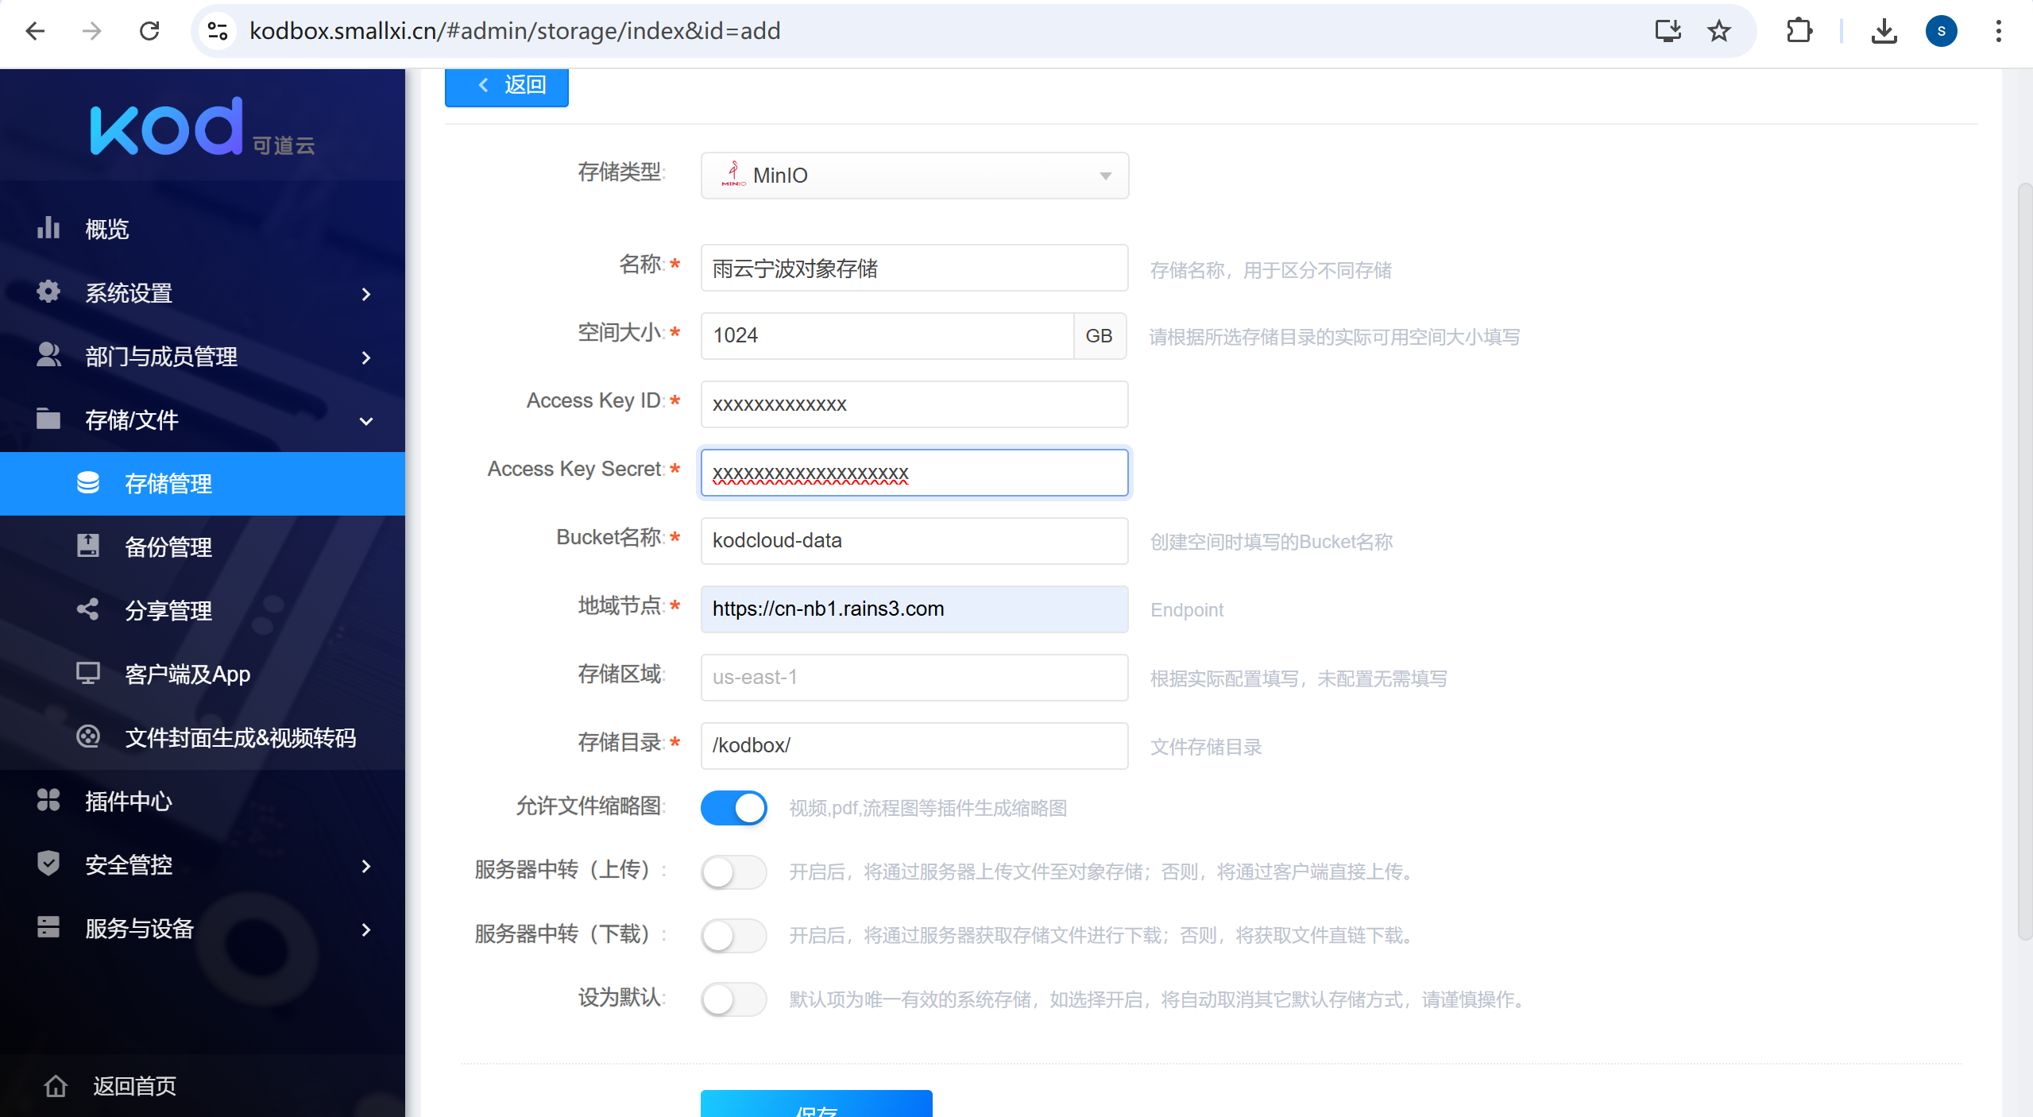The width and height of the screenshot is (2033, 1117).
Task: Click the 系统设置 gear icon
Action: click(48, 292)
